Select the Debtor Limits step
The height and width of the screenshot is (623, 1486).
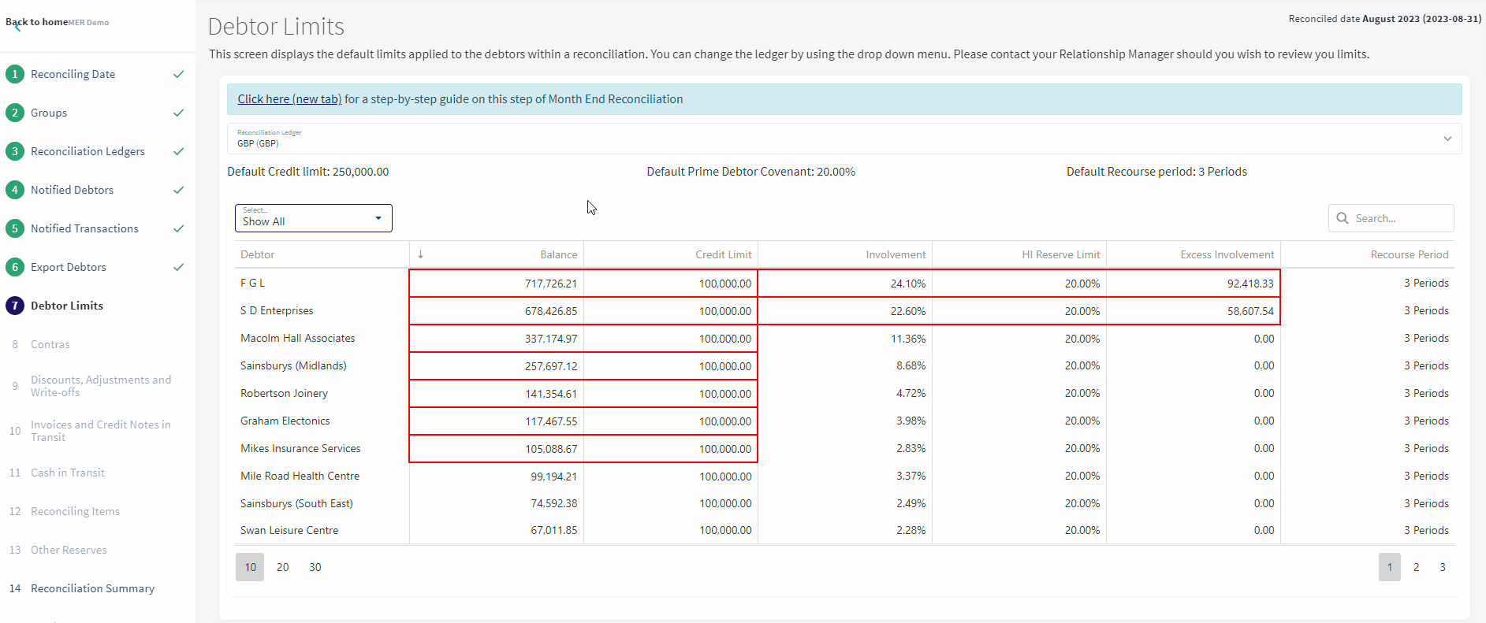click(x=67, y=306)
